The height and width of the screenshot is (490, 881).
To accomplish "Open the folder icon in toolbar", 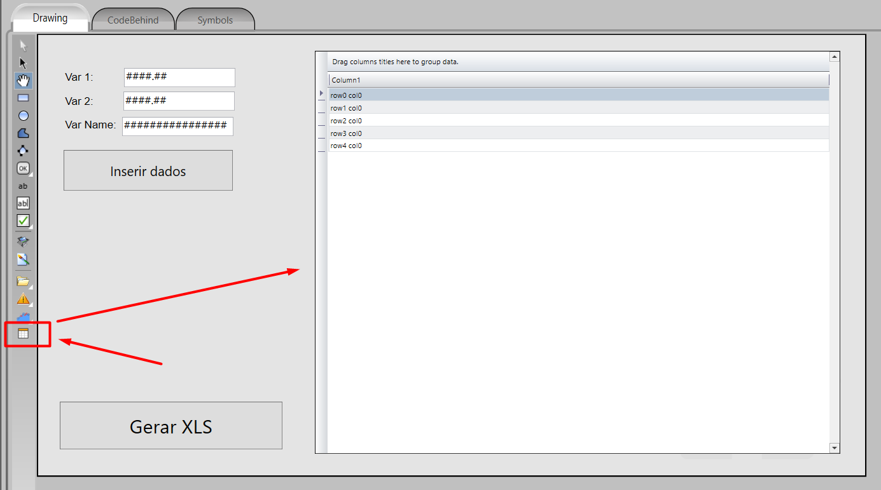I will tap(24, 281).
